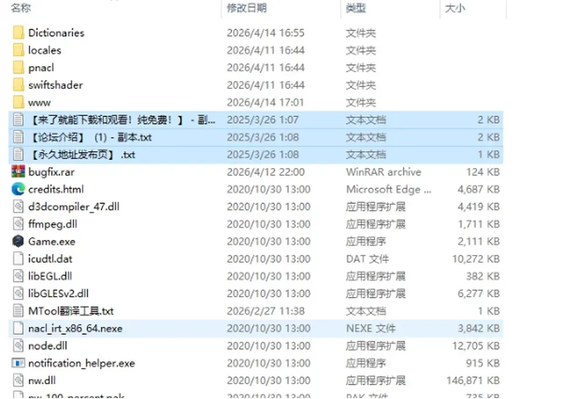The image size is (562, 399).
Task: Click the WinRAR archive type cell
Action: tap(383, 172)
